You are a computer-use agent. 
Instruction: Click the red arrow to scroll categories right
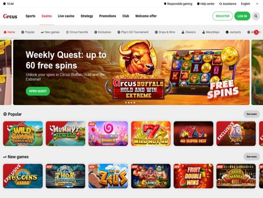(x=256, y=32)
